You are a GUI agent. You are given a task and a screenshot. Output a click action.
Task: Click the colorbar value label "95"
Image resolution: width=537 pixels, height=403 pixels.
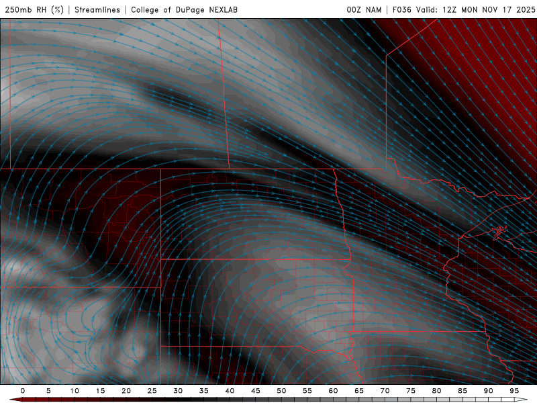(x=514, y=391)
